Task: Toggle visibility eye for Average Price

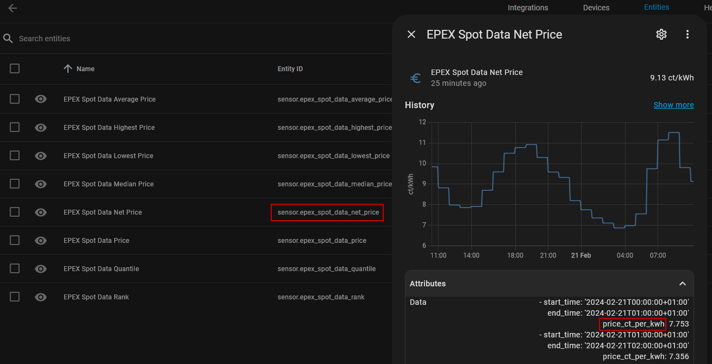Action: [41, 99]
